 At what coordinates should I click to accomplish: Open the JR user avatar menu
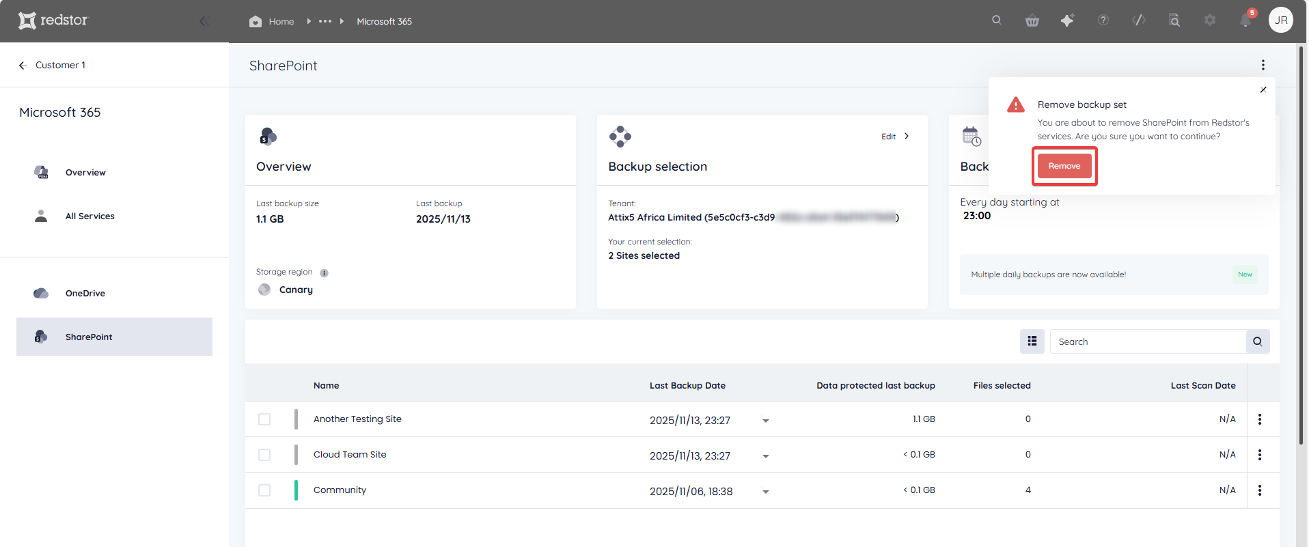[1281, 20]
